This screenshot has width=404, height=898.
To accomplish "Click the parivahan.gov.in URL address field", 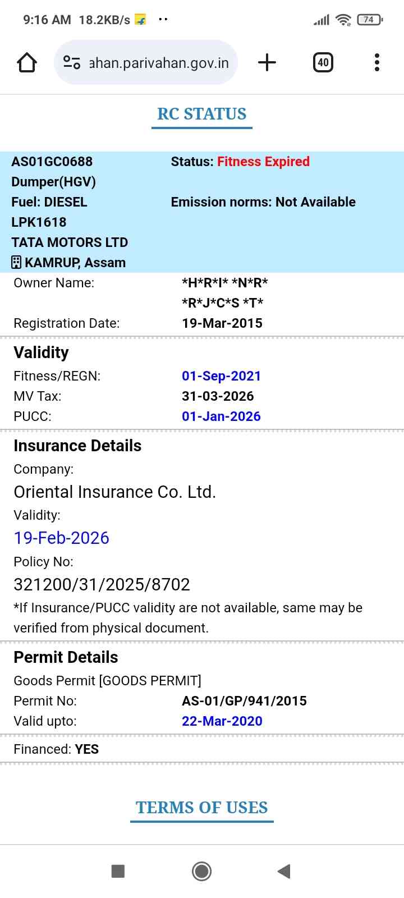I will pos(159,63).
